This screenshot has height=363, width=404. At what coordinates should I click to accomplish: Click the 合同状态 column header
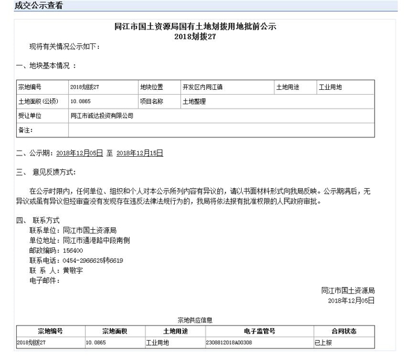[343, 331]
